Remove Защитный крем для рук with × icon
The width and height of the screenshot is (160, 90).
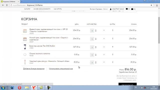click(104, 62)
